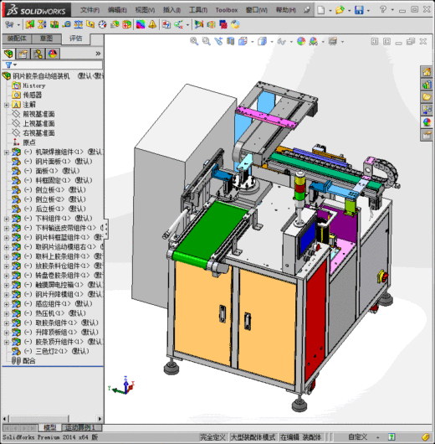Open the FeatureManager design tree tab icon

tap(8, 54)
